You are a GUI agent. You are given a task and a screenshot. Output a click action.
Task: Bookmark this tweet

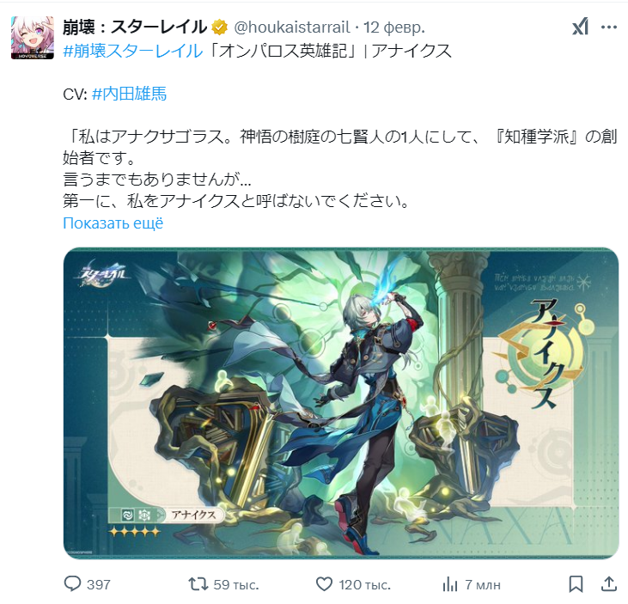(x=576, y=584)
